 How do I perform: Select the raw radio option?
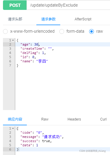pyautogui.click(x=92, y=31)
